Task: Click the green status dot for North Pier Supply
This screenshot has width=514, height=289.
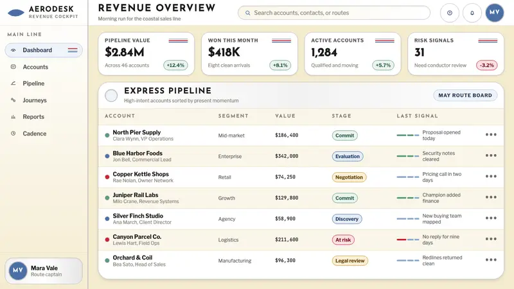Action: (107, 136)
